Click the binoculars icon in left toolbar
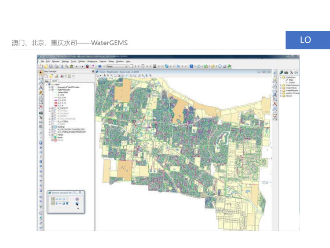Screen dimensions: 330x248 41,122
